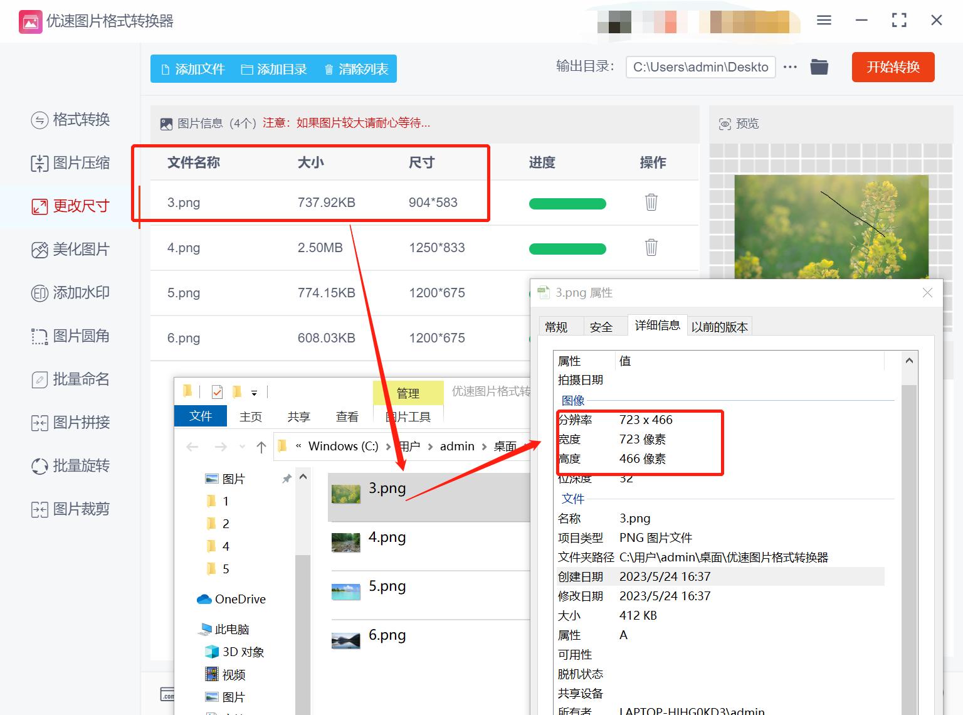The height and width of the screenshot is (715, 963).
Task: Open the 图片压缩 feature
Action: coord(70,163)
